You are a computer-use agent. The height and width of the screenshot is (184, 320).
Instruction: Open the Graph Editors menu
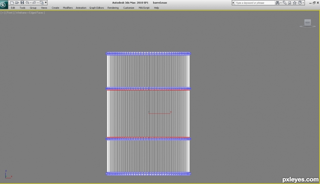click(97, 8)
